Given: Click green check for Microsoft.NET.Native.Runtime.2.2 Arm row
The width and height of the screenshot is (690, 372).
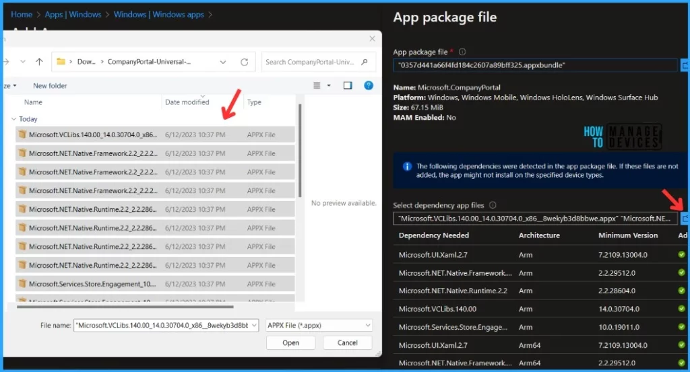Looking at the screenshot, I should 682,291.
